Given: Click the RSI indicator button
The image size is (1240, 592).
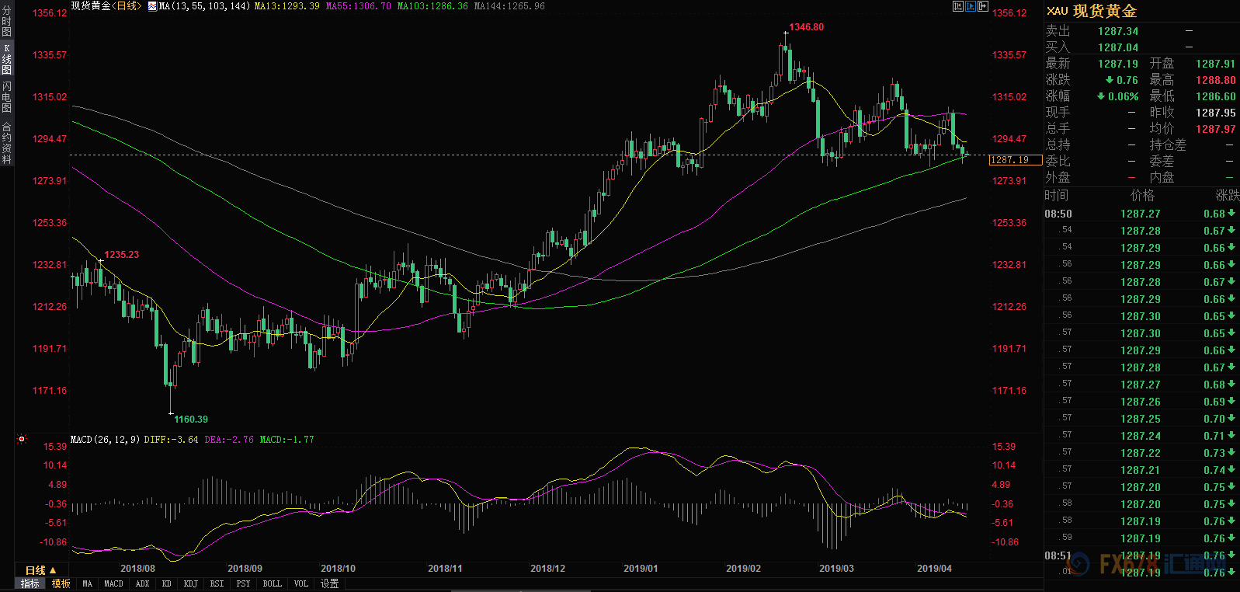Looking at the screenshot, I should (x=217, y=583).
